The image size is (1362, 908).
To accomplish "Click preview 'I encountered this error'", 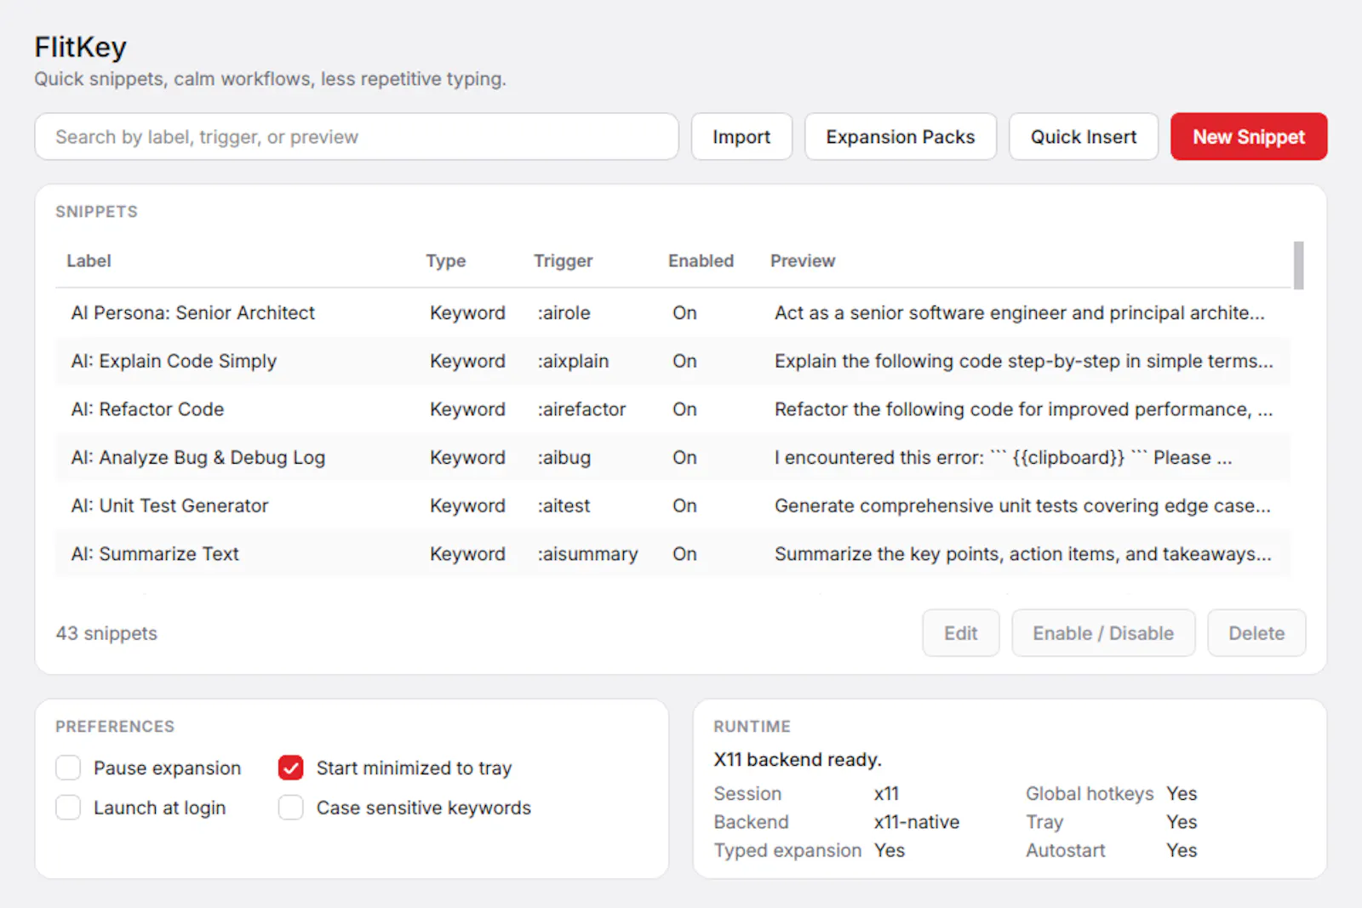I will (1003, 458).
